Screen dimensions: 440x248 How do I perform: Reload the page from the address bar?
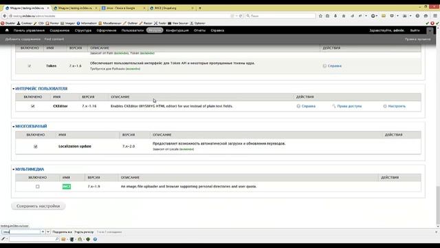[x=241, y=16]
